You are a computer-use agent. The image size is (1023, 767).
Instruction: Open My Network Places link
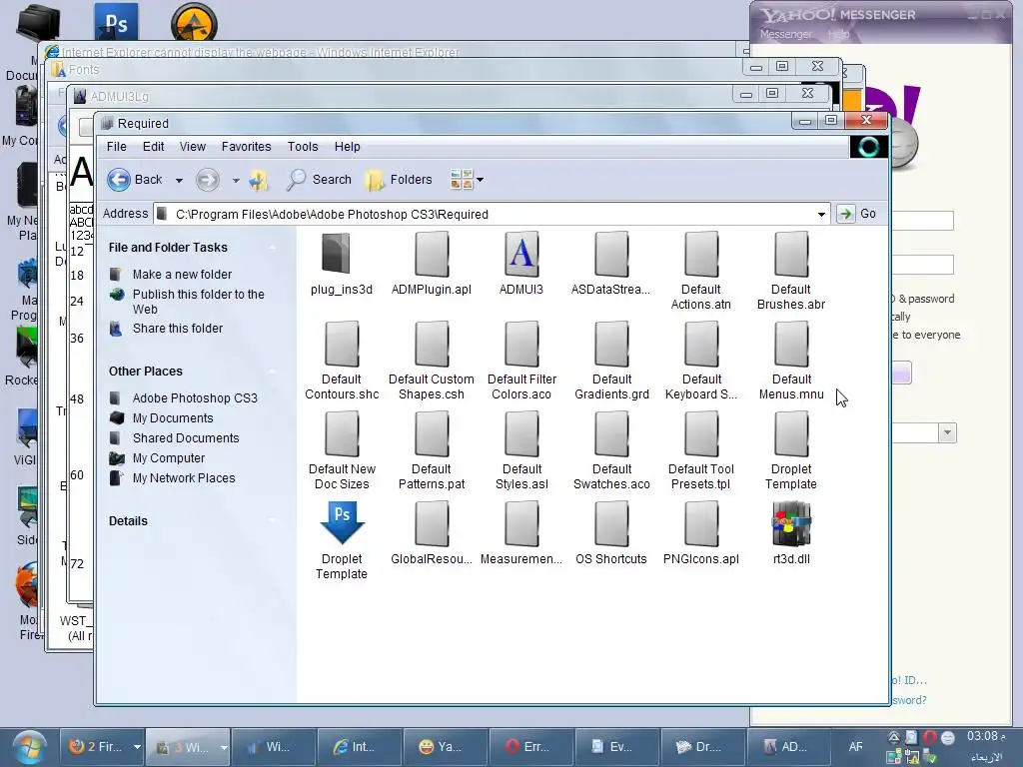pos(184,478)
